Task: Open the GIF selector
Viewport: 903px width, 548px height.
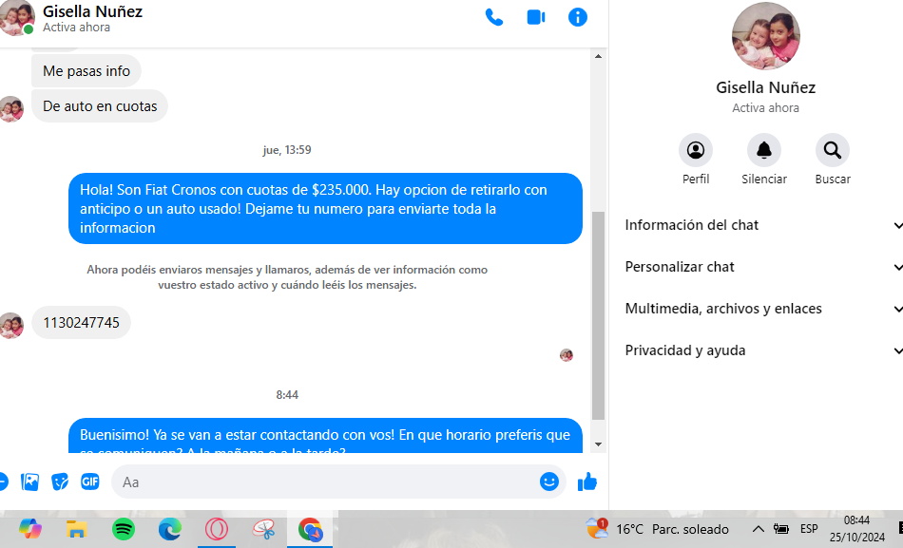Action: coord(89,482)
